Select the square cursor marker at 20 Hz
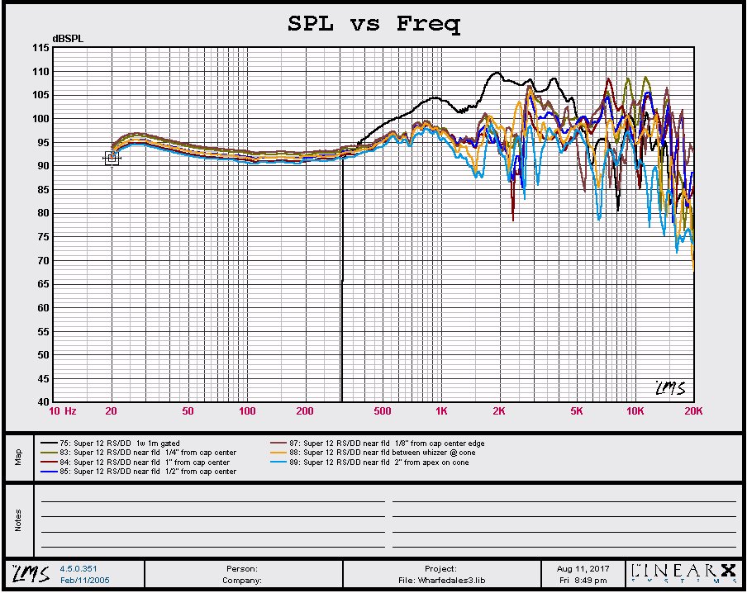Image resolution: width=747 pixels, height=593 pixels. point(112,158)
